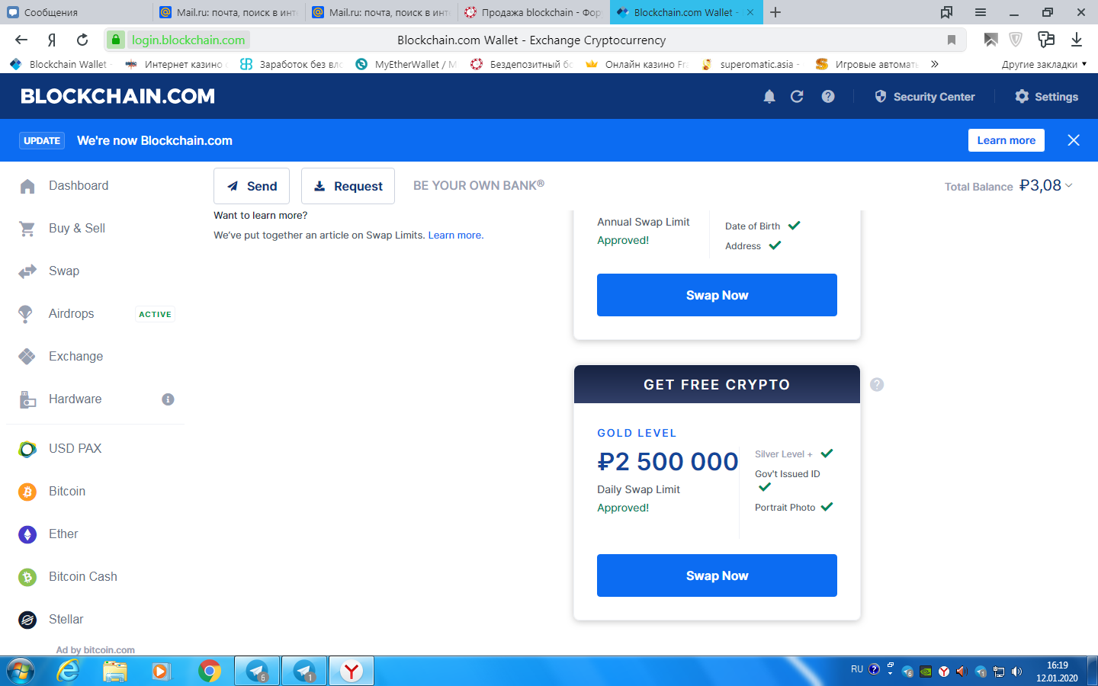Go to the Dashboard page

tap(79, 185)
